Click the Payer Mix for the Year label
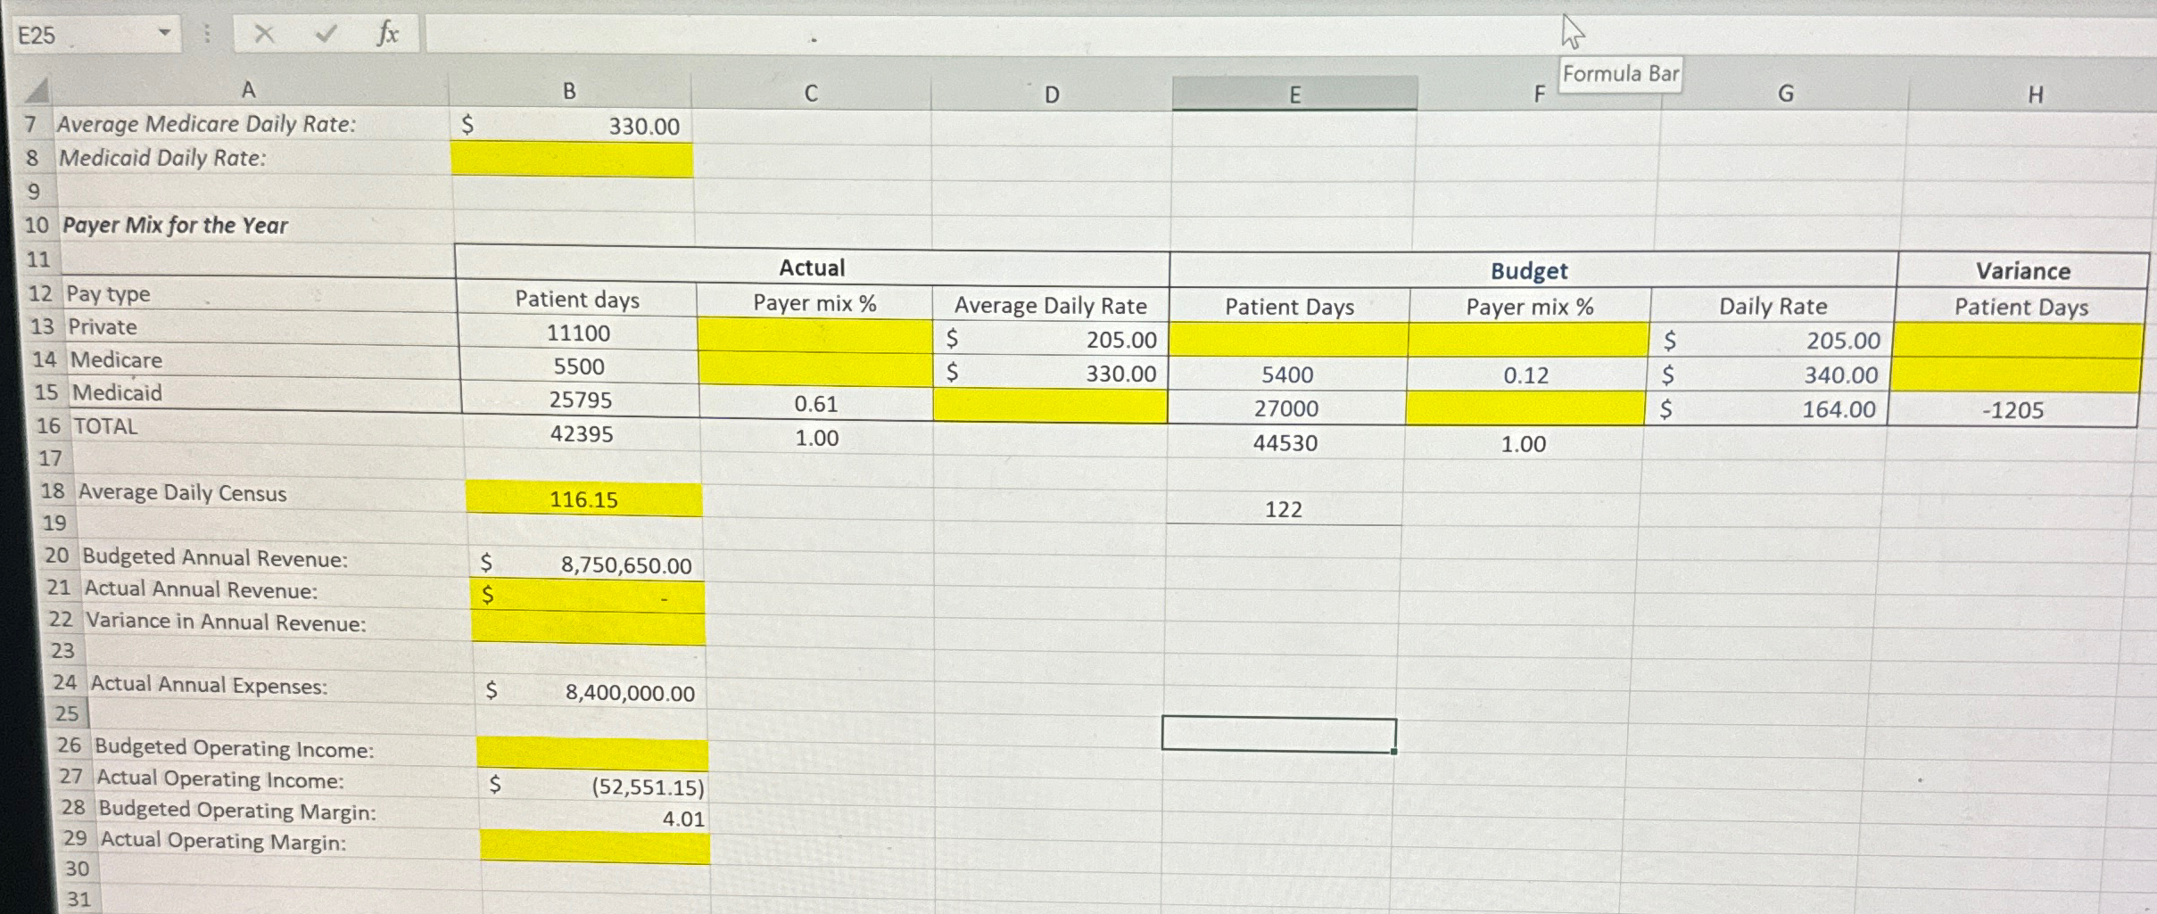The height and width of the screenshot is (914, 2157). (173, 226)
